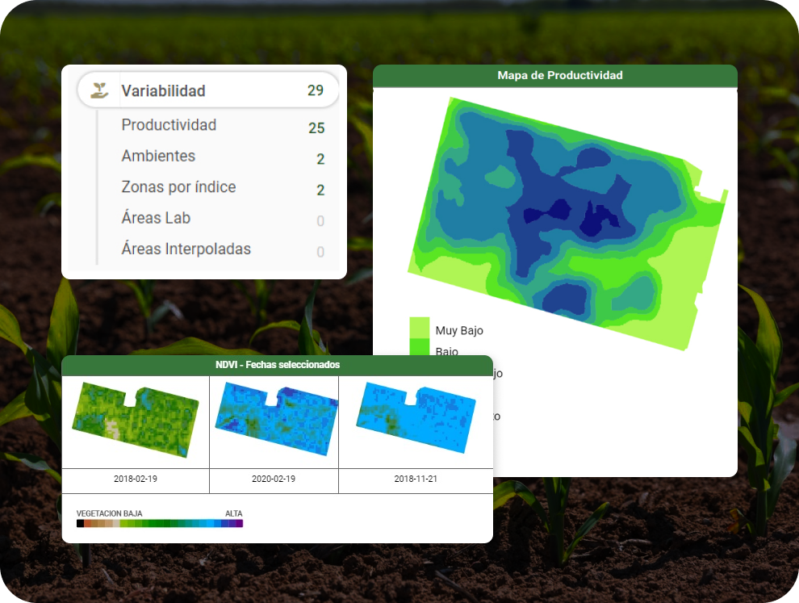Open the NDVI thumbnail for 2018-11-21

click(416, 417)
